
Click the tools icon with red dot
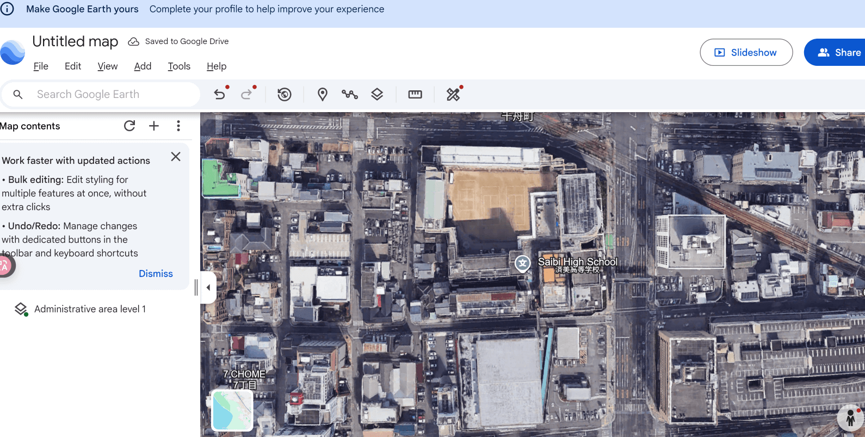click(453, 95)
